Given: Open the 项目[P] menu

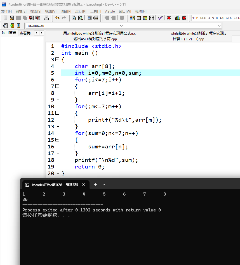Looking at the screenshot, I should [66, 11].
